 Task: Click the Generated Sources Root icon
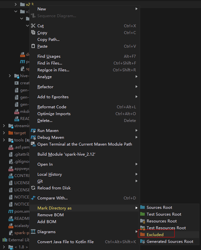[142, 241]
